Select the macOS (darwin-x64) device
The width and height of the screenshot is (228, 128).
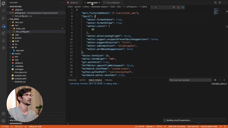[x=209, y=127]
